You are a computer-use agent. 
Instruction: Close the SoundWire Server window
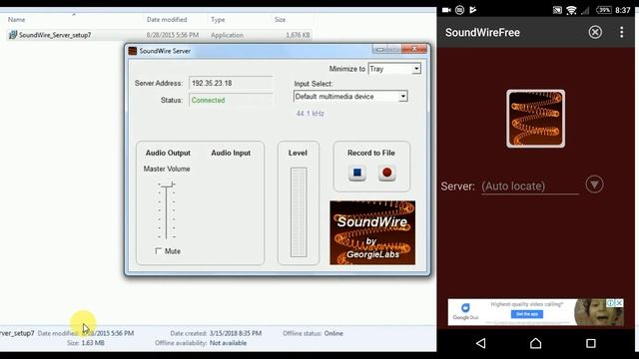[x=414, y=49]
